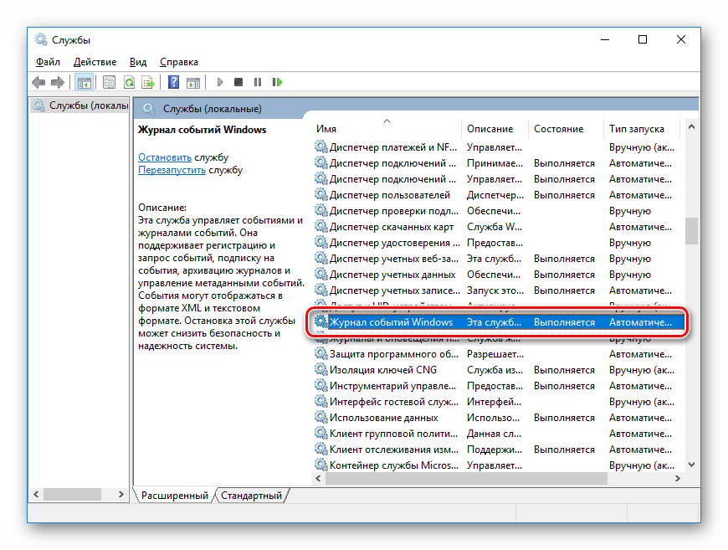Toggle the Show/Hide Action Pane button
The width and height of the screenshot is (728, 550).
[192, 82]
